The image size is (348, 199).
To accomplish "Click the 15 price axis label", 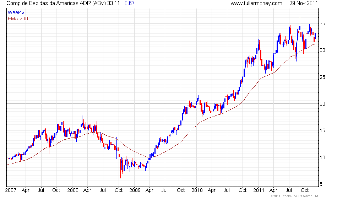I will point(322,131).
